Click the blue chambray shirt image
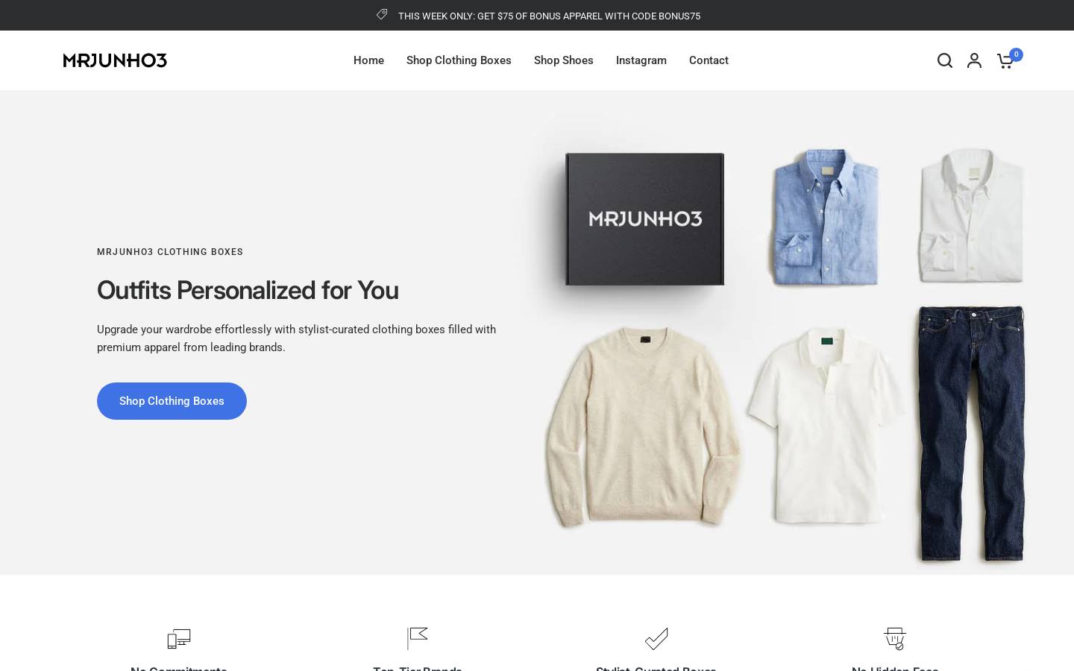The height and width of the screenshot is (671, 1074). tap(823, 217)
